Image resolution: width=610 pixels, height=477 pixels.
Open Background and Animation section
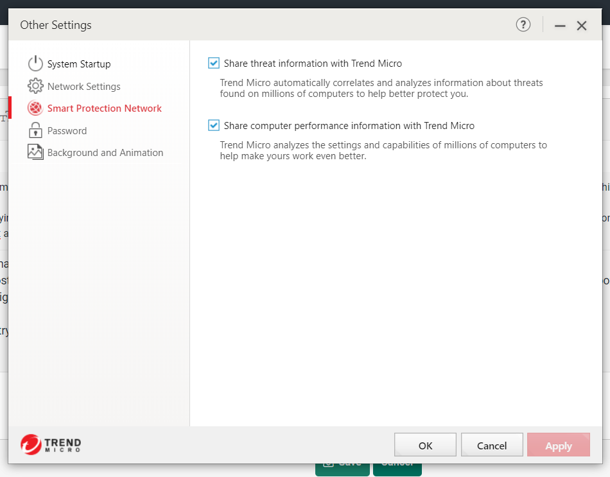[105, 153]
